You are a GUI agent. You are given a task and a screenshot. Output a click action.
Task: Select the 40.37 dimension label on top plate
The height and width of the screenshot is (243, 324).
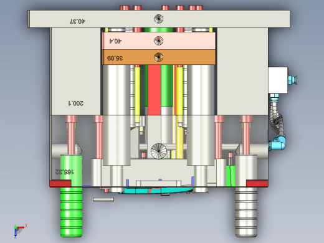coord(77,21)
